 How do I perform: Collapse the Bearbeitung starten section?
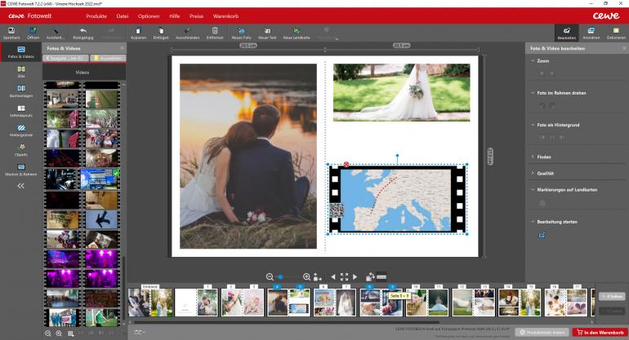(533, 222)
